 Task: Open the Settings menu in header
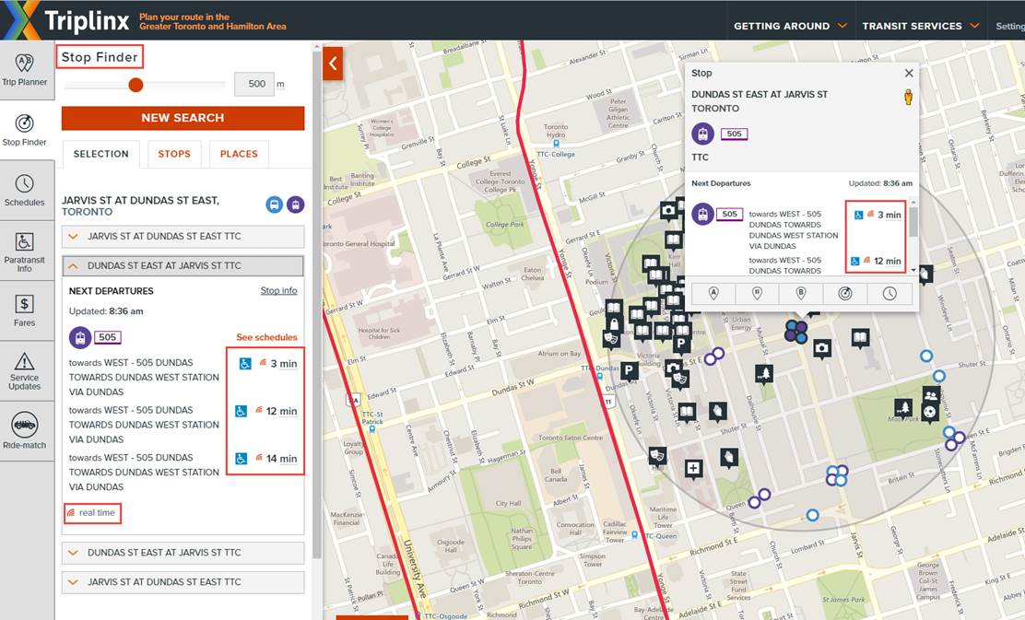tap(1010, 26)
